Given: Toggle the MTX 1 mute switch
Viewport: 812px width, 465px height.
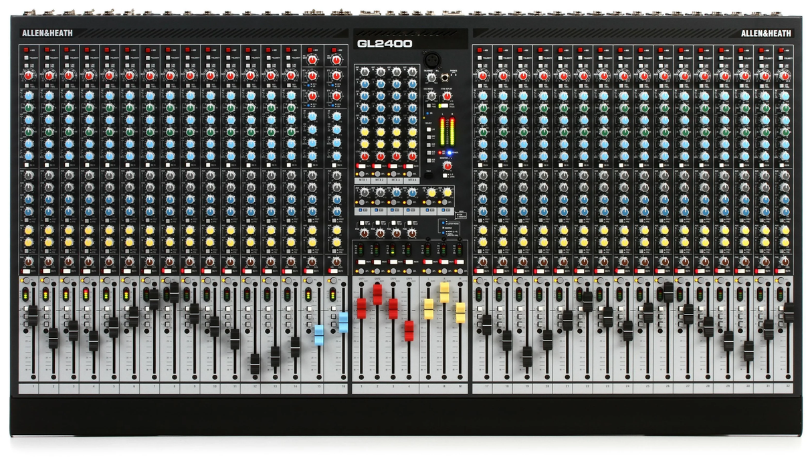Looking at the screenshot, I should [x=361, y=165].
